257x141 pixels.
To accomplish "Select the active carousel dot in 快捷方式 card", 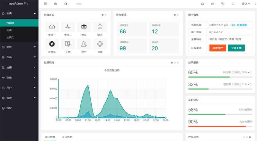I will pyautogui.click(x=102, y=15).
